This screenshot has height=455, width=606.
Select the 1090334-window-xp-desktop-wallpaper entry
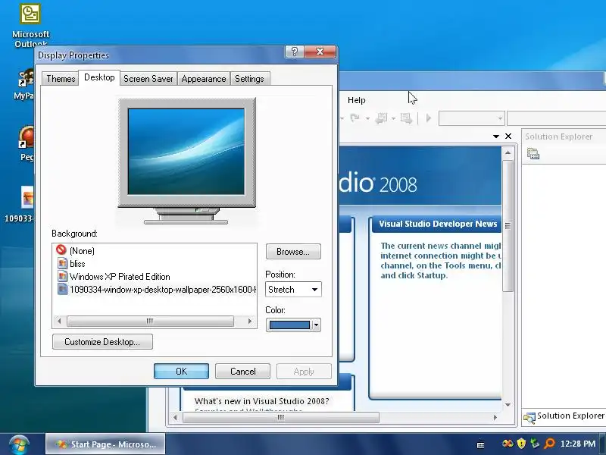coord(163,290)
